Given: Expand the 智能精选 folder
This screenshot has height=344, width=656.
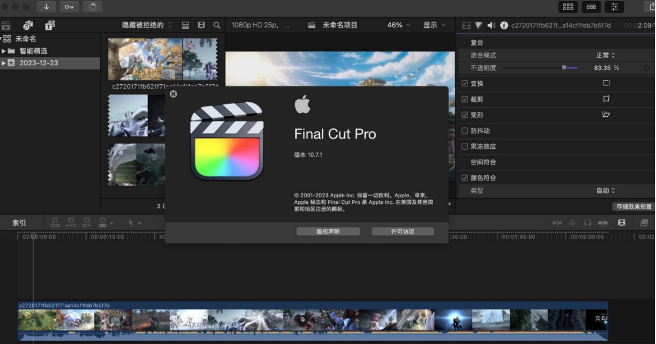Looking at the screenshot, I should click(x=3, y=51).
